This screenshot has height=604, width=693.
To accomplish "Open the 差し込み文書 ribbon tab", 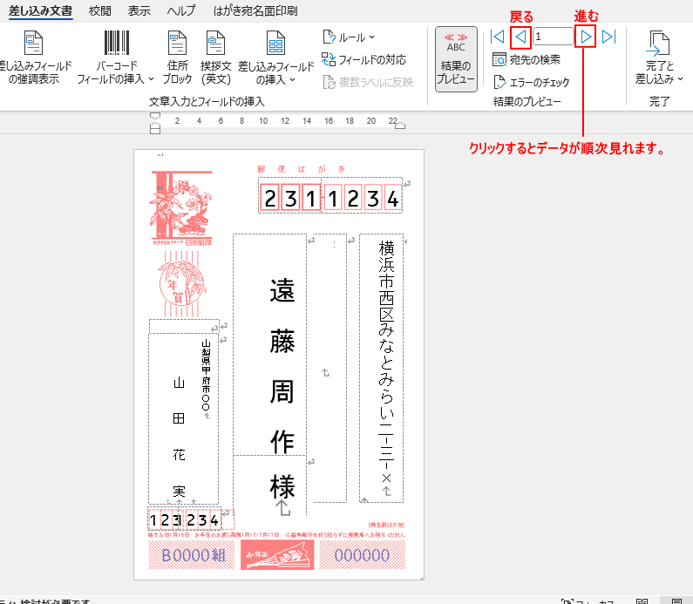I will (40, 10).
